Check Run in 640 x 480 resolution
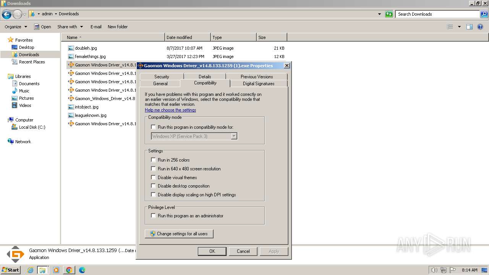Viewport: 489px width, 275px height. 154,169
